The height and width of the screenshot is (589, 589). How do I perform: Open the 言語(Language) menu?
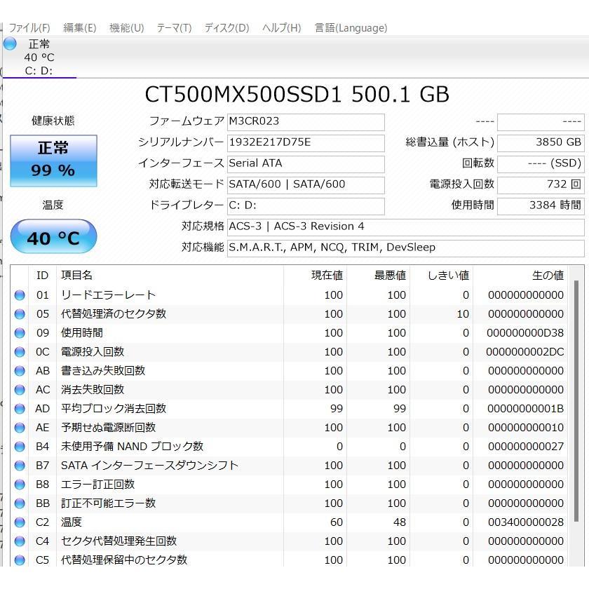(351, 28)
